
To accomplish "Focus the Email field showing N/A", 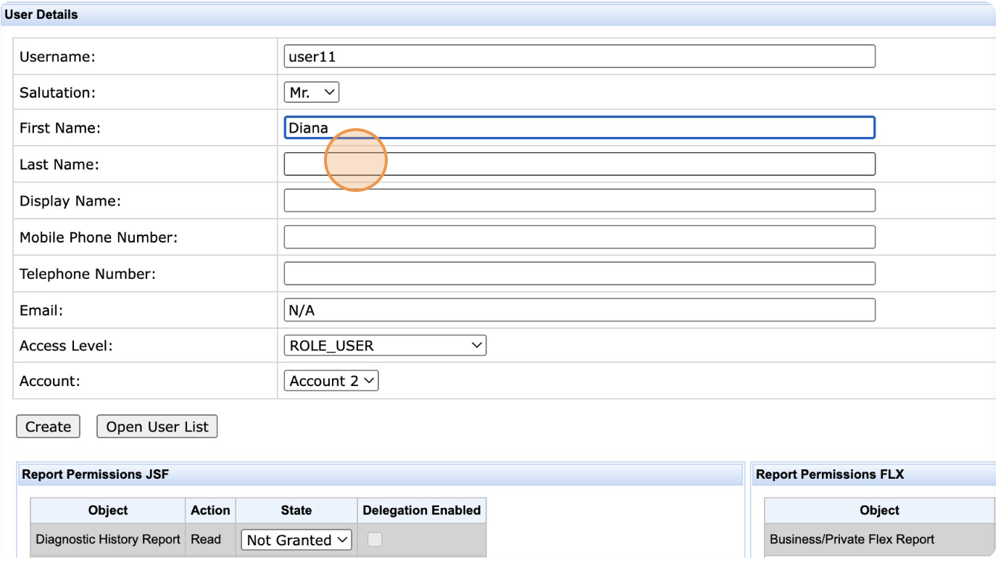I will 579,310.
